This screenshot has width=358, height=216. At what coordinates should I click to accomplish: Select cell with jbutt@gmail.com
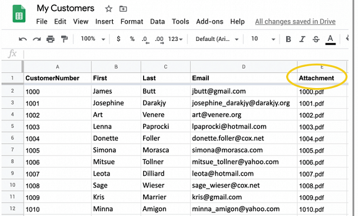click(x=244, y=91)
